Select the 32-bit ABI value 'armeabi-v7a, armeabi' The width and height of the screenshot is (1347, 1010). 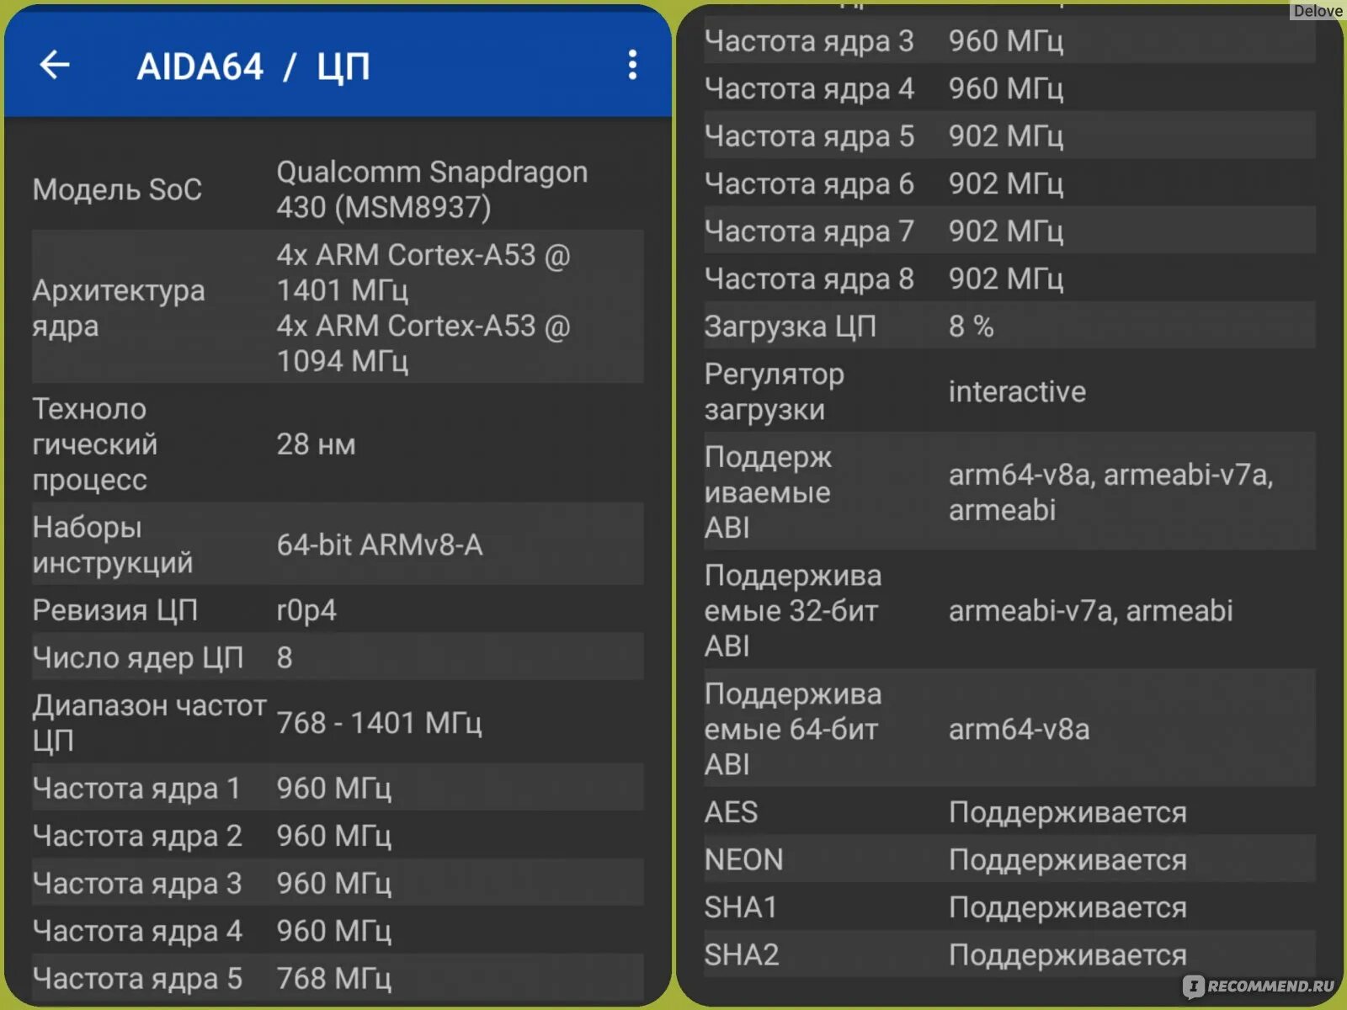[1090, 611]
